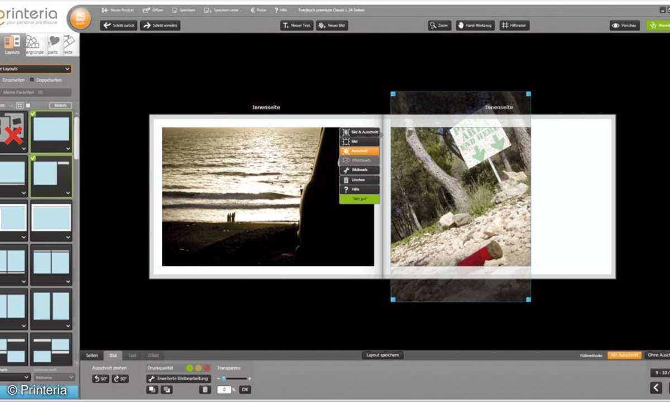Open the Vorschau preview
Image resolution: width=670 pixels, height=402 pixels.
pos(625,25)
